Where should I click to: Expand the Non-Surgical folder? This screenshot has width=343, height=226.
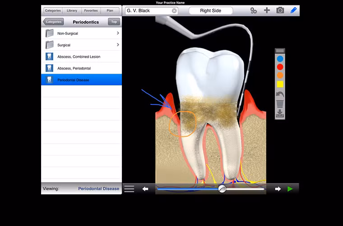click(81, 33)
